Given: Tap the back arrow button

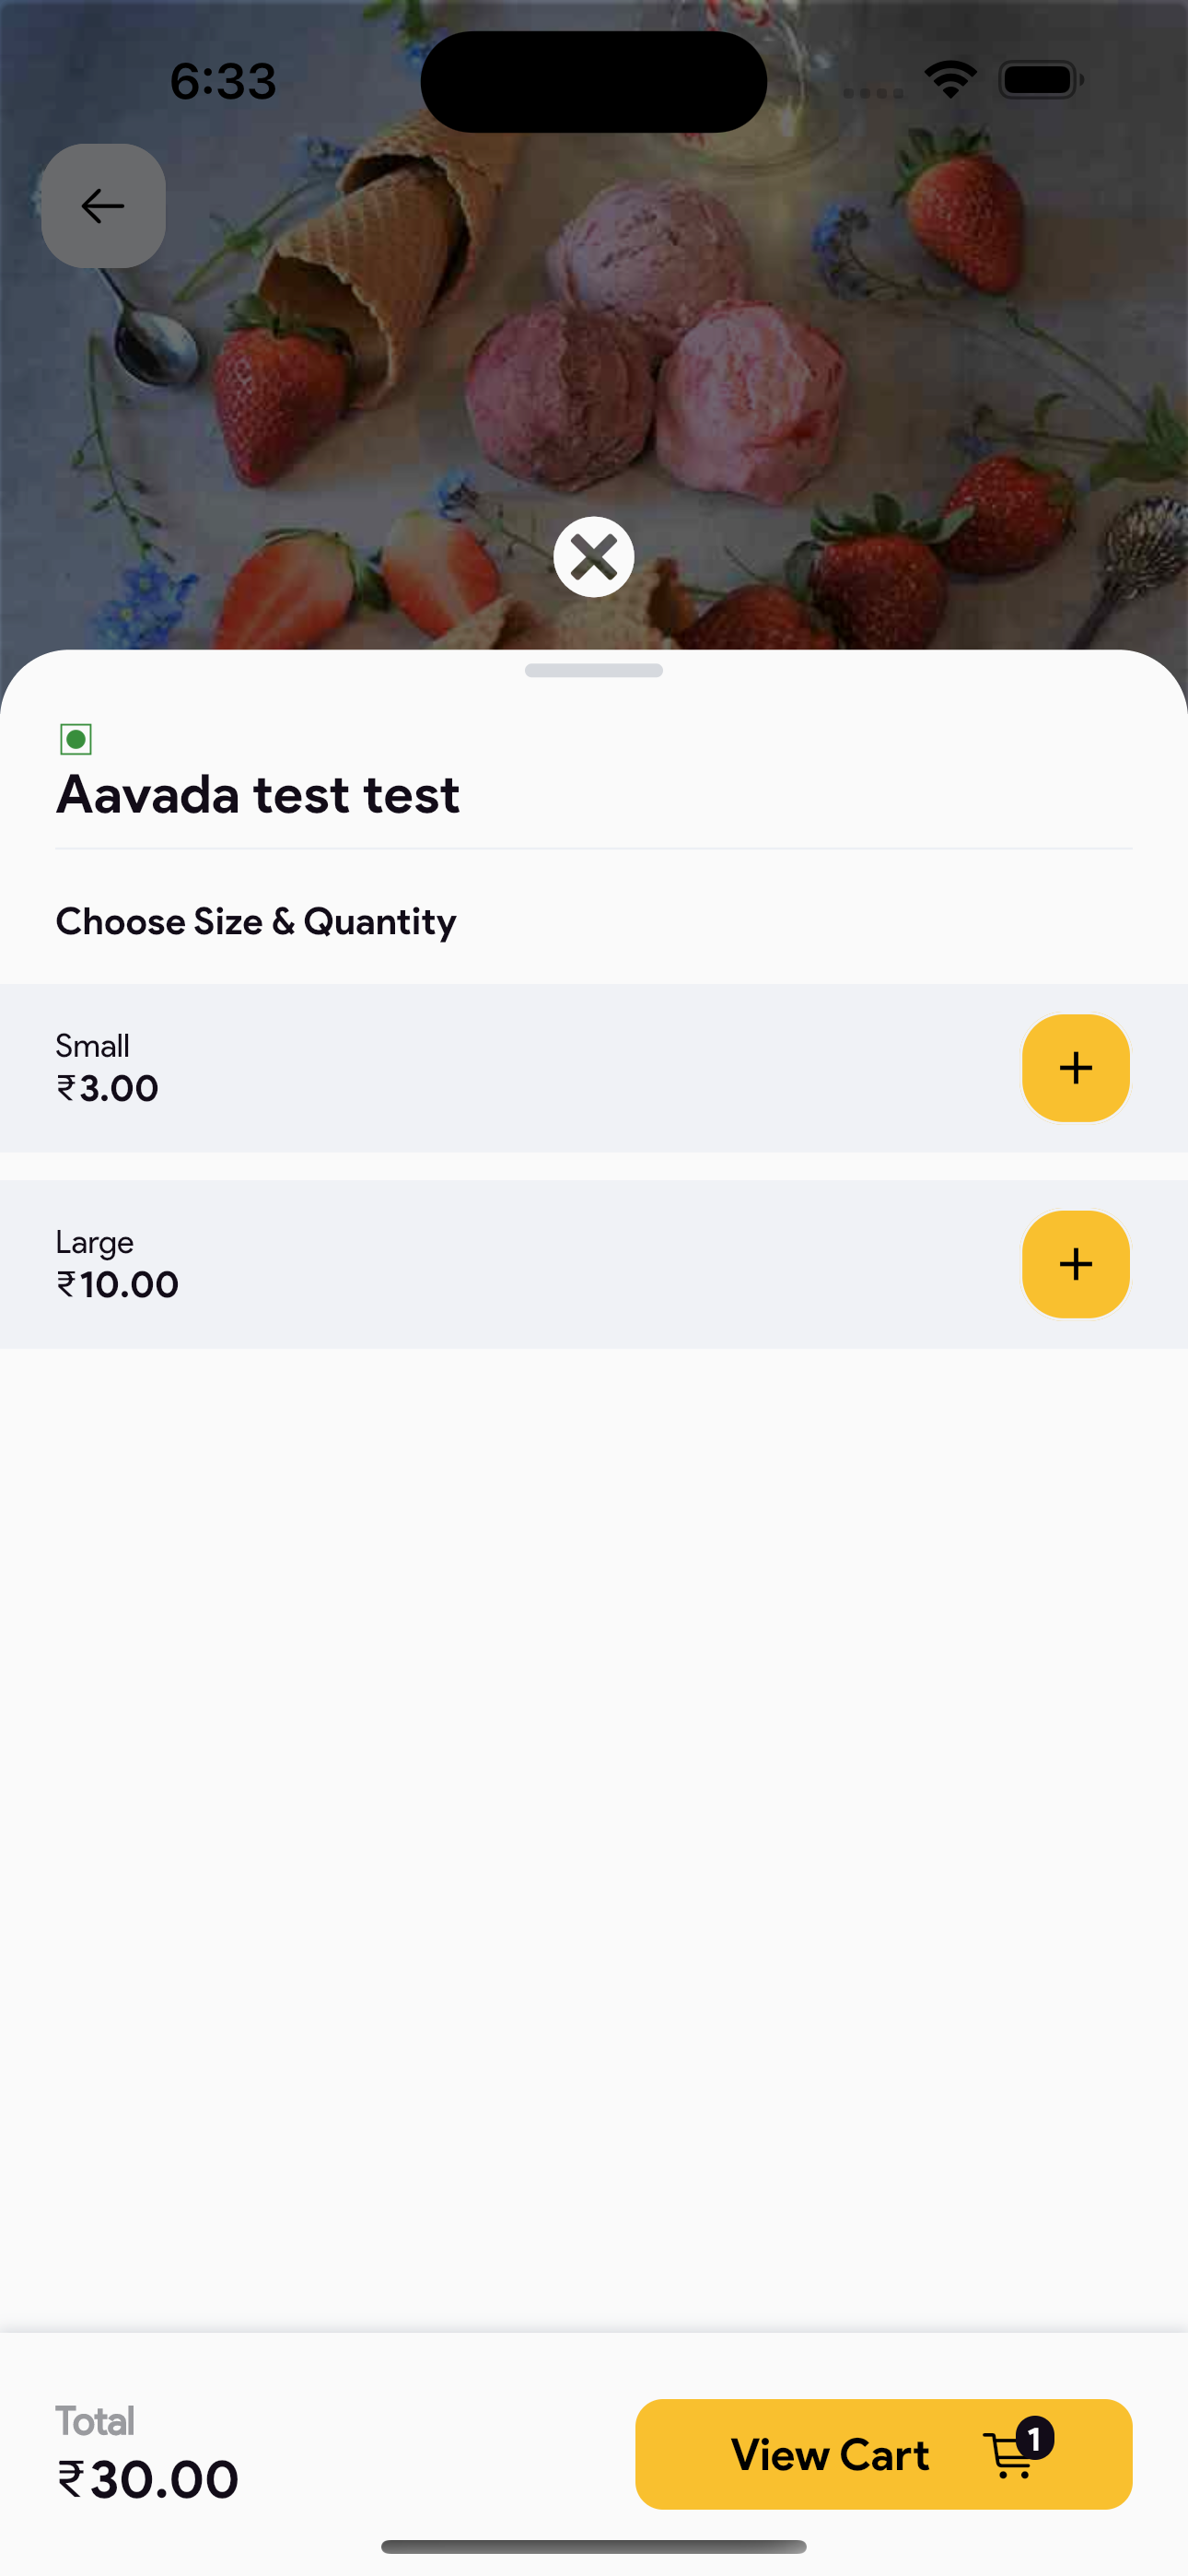Looking at the screenshot, I should click(103, 206).
